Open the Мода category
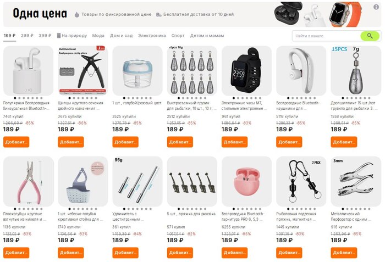This screenshot has width=385, height=262. 98,36
